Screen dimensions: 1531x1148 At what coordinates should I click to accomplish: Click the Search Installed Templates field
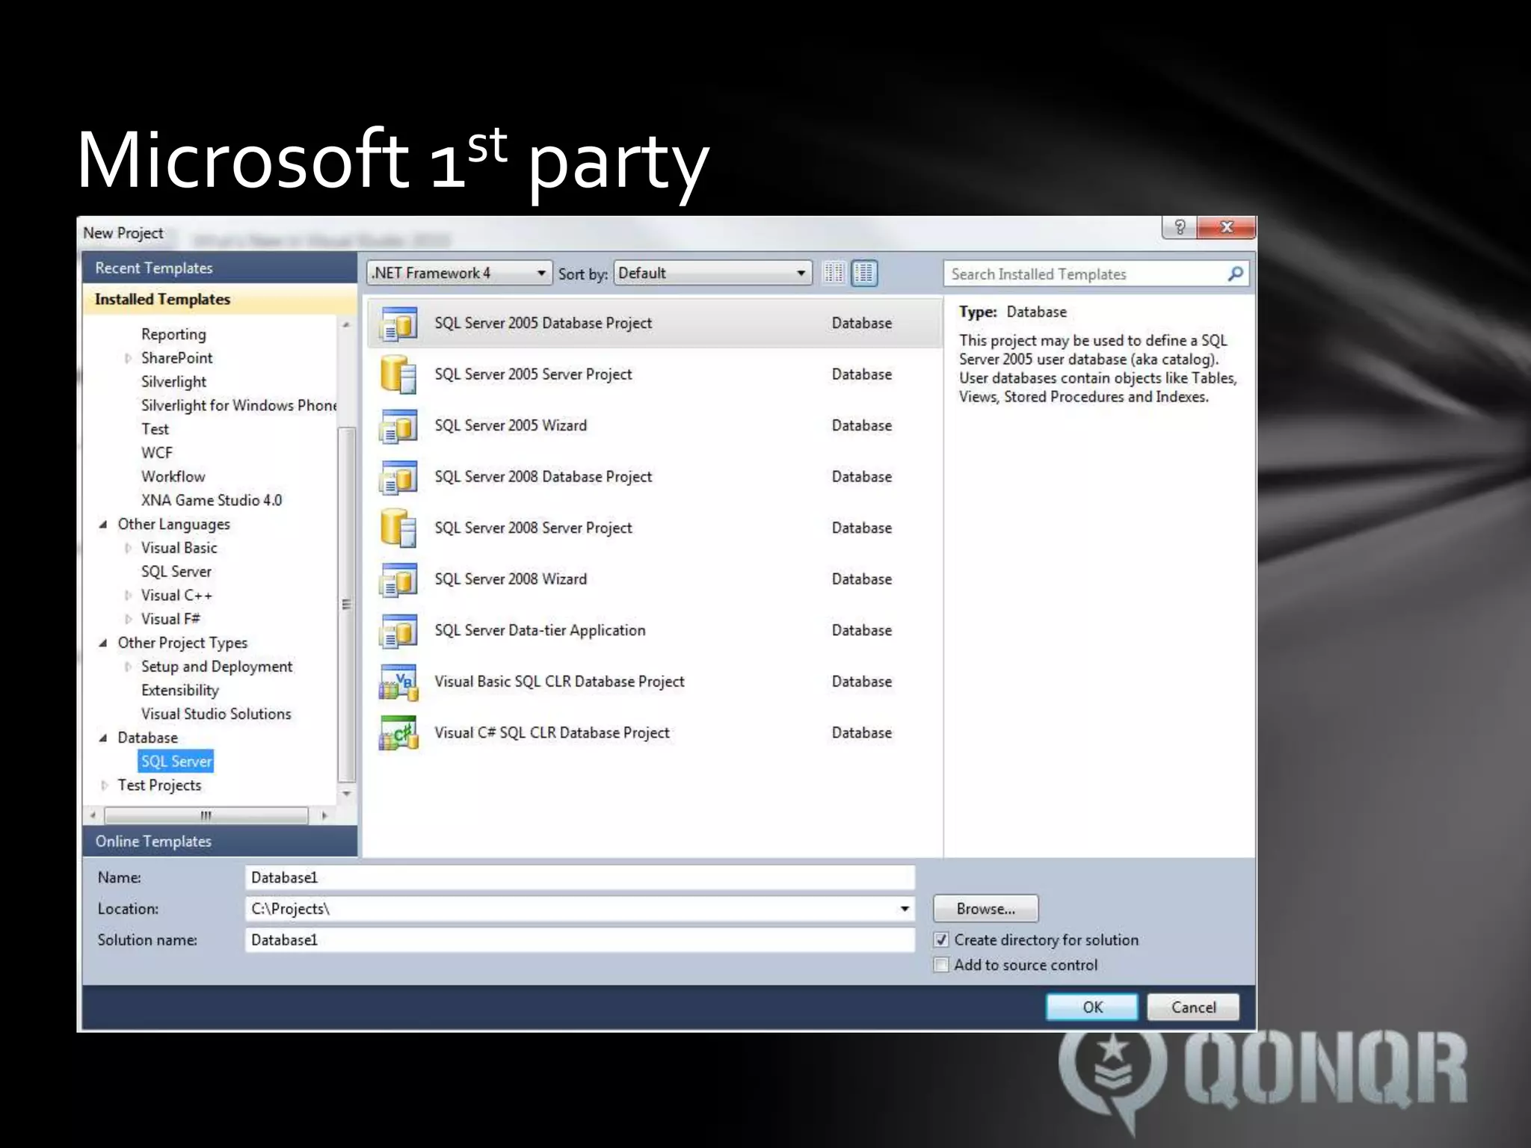point(1085,274)
